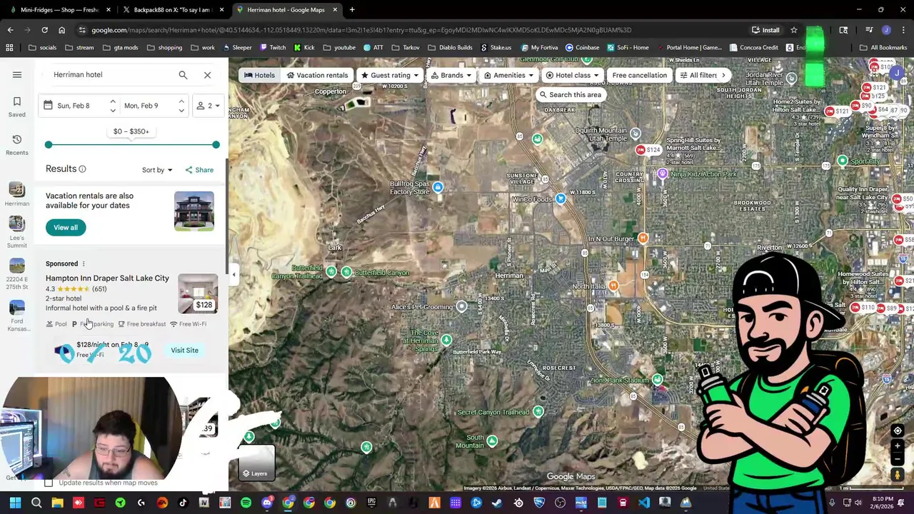Open the Lee's Summit recent search
This screenshot has width=914, height=514.
coord(17,233)
